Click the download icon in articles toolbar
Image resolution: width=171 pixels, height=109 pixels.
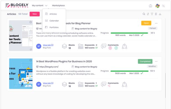coord(160,14)
